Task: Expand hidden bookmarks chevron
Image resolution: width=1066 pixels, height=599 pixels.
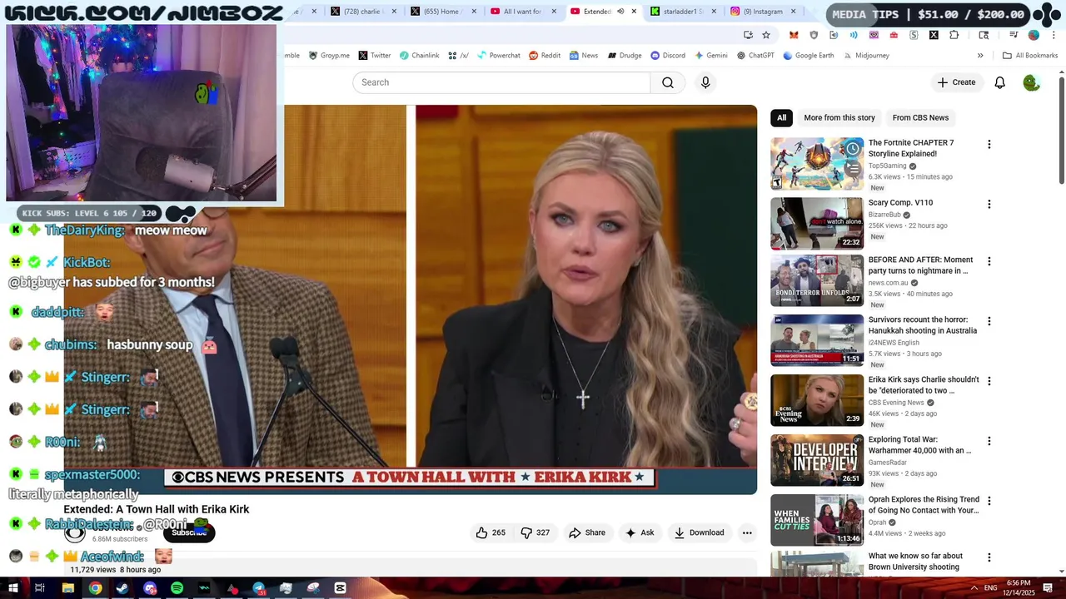Action: [x=980, y=56]
